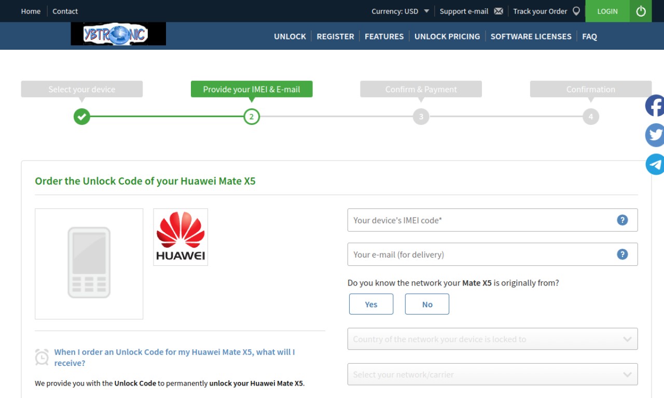Choose No for knowing the original network

point(427,304)
